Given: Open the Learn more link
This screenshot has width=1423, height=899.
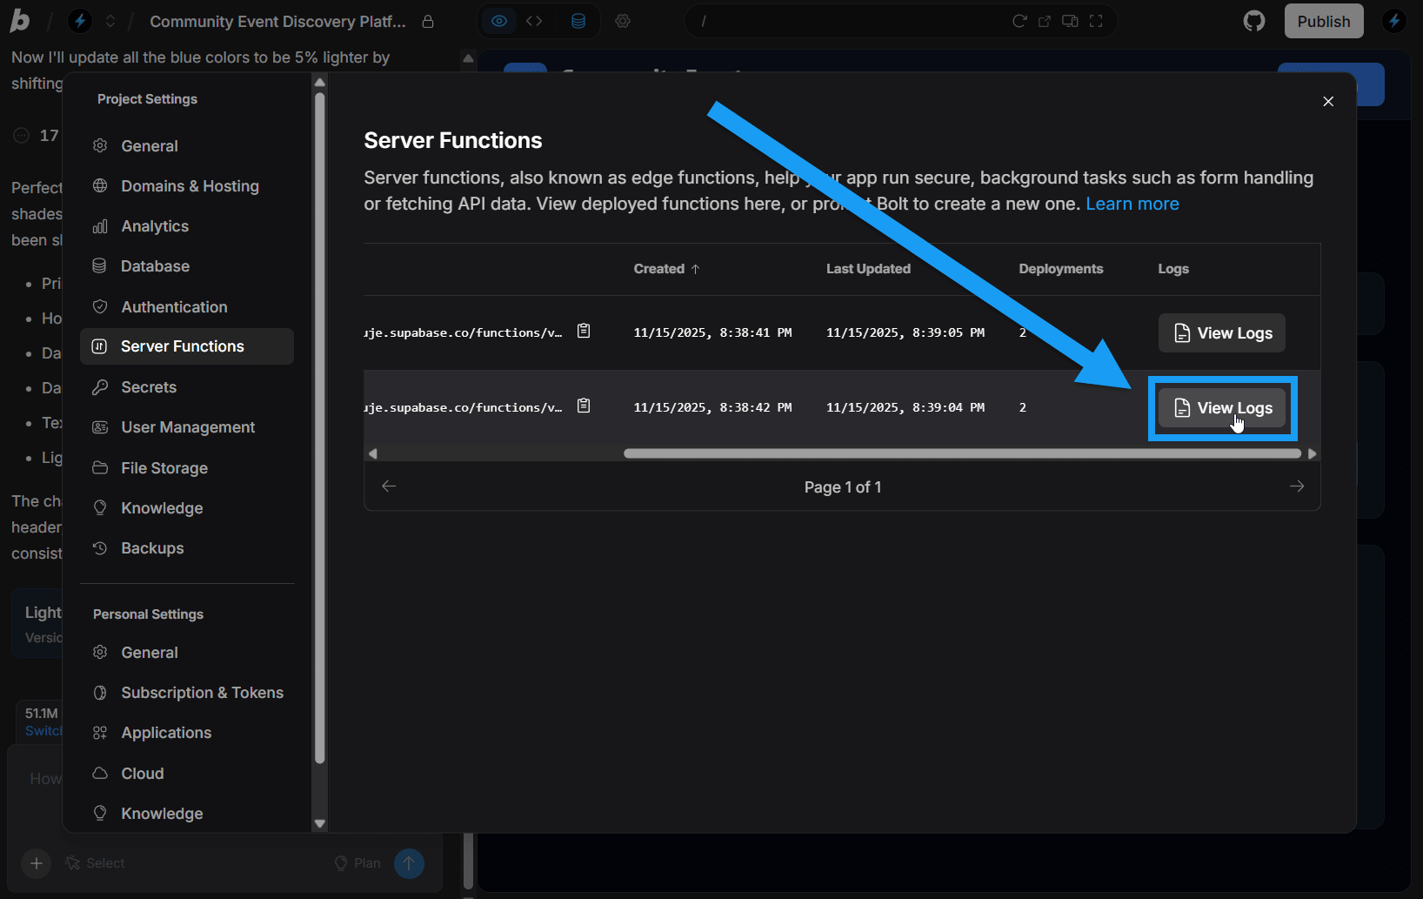Looking at the screenshot, I should click(x=1132, y=204).
